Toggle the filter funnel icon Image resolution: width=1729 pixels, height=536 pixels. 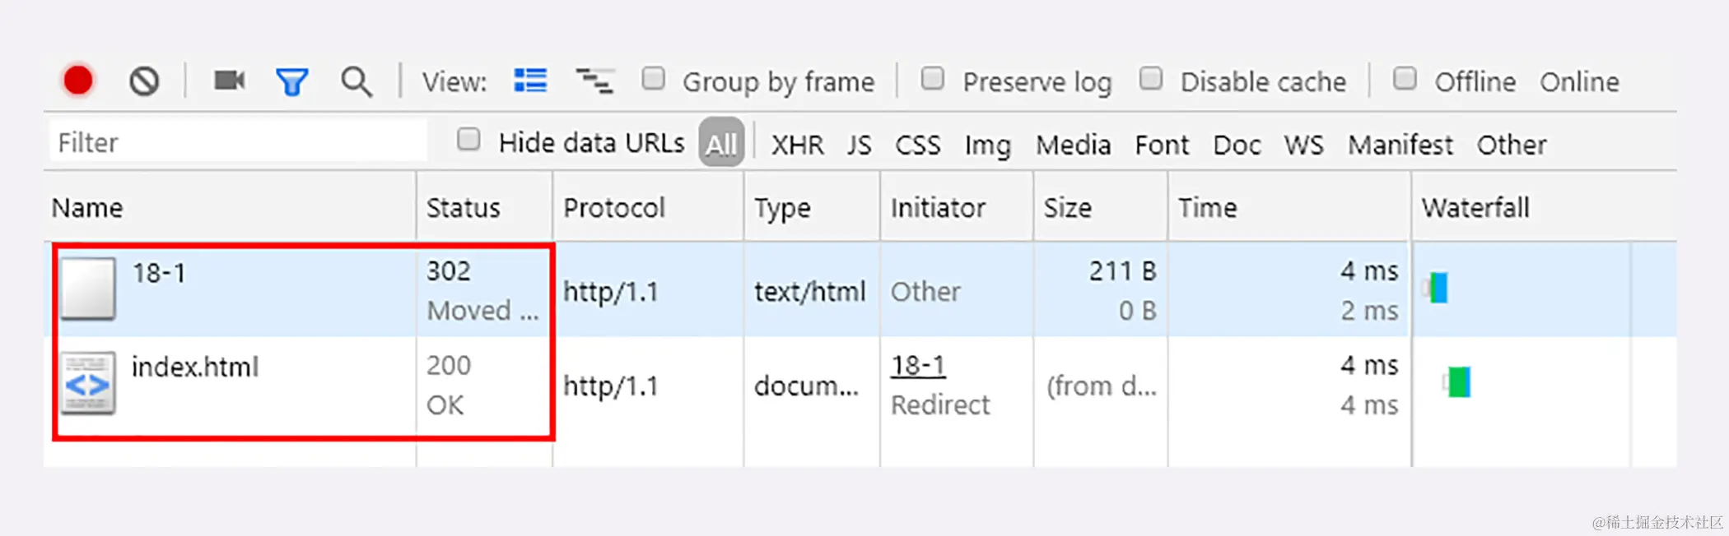pos(291,81)
